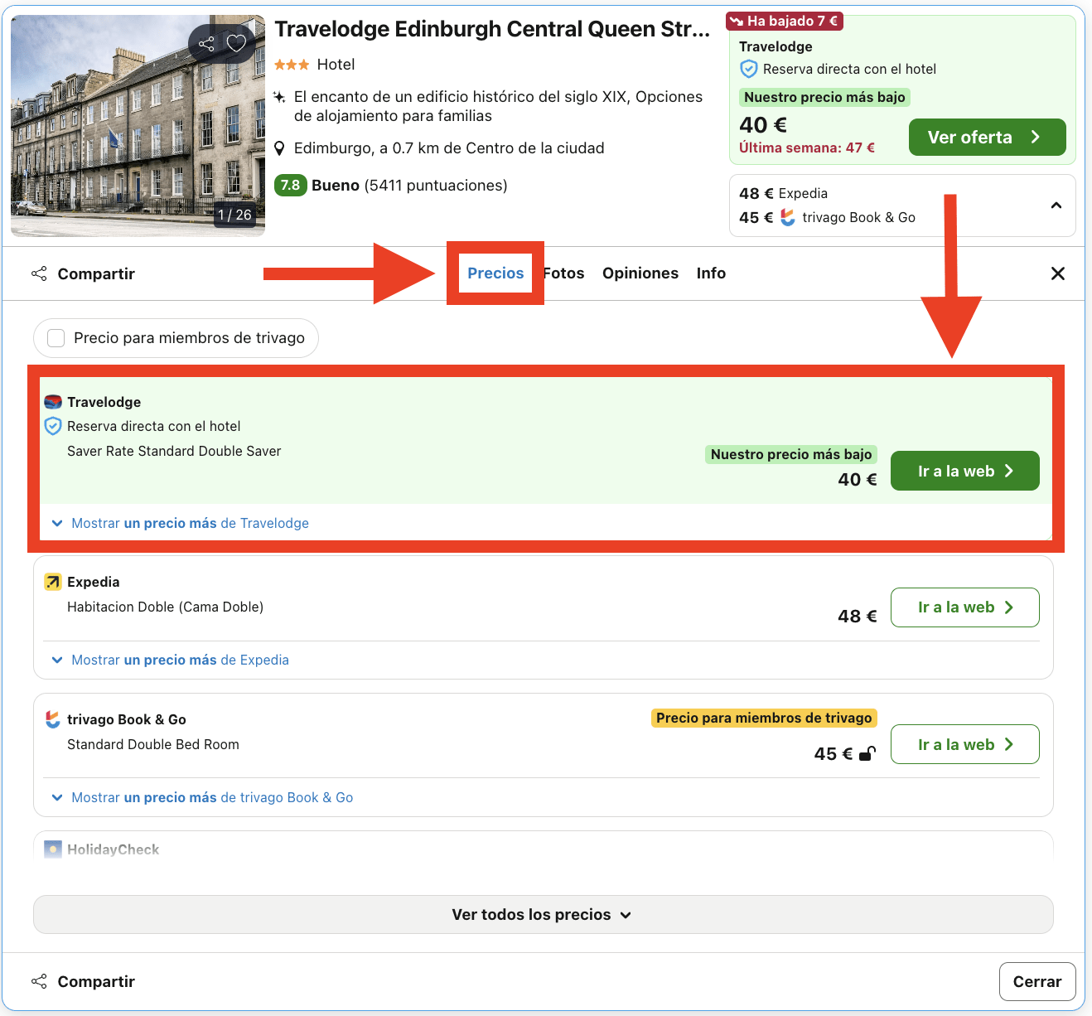Click the Expedia logo icon

point(53,581)
